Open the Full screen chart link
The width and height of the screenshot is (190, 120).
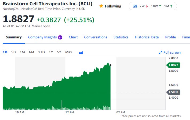[x=170, y=53]
